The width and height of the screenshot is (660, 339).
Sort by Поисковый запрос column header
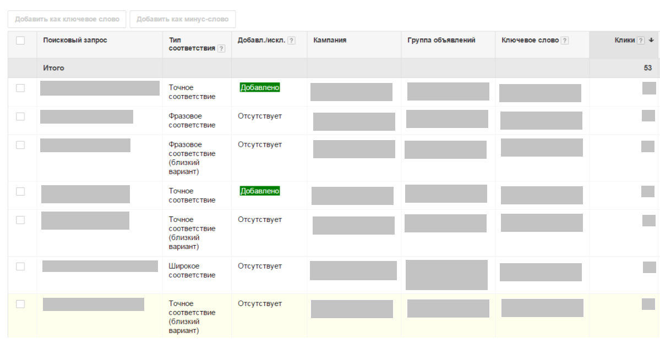pyautogui.click(x=75, y=41)
